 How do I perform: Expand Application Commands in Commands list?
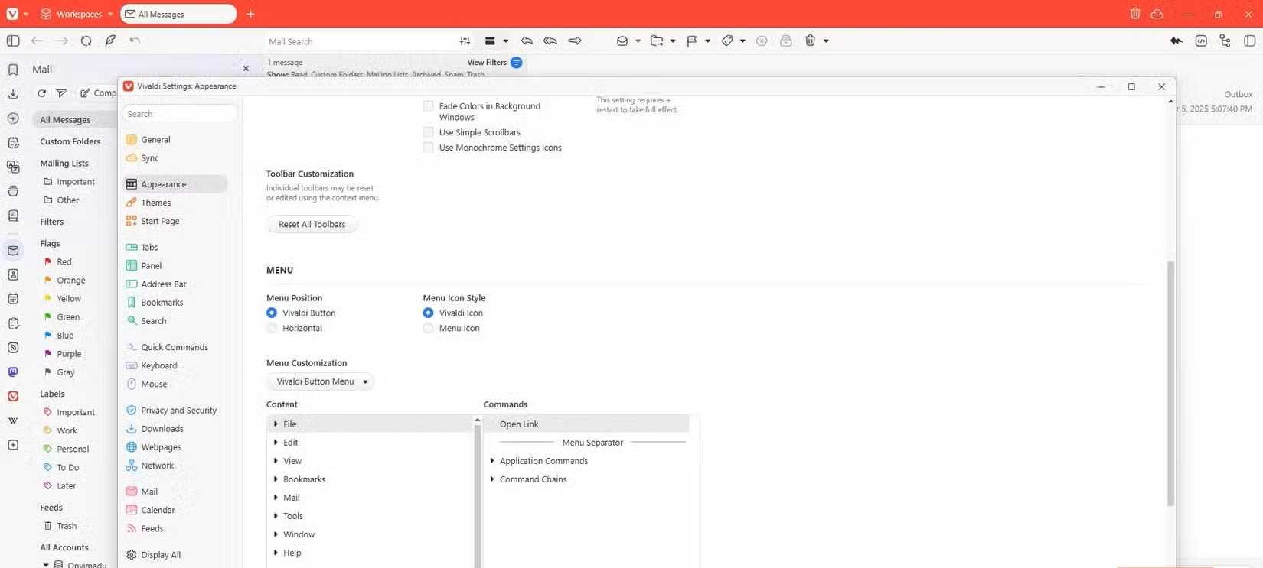click(x=492, y=460)
